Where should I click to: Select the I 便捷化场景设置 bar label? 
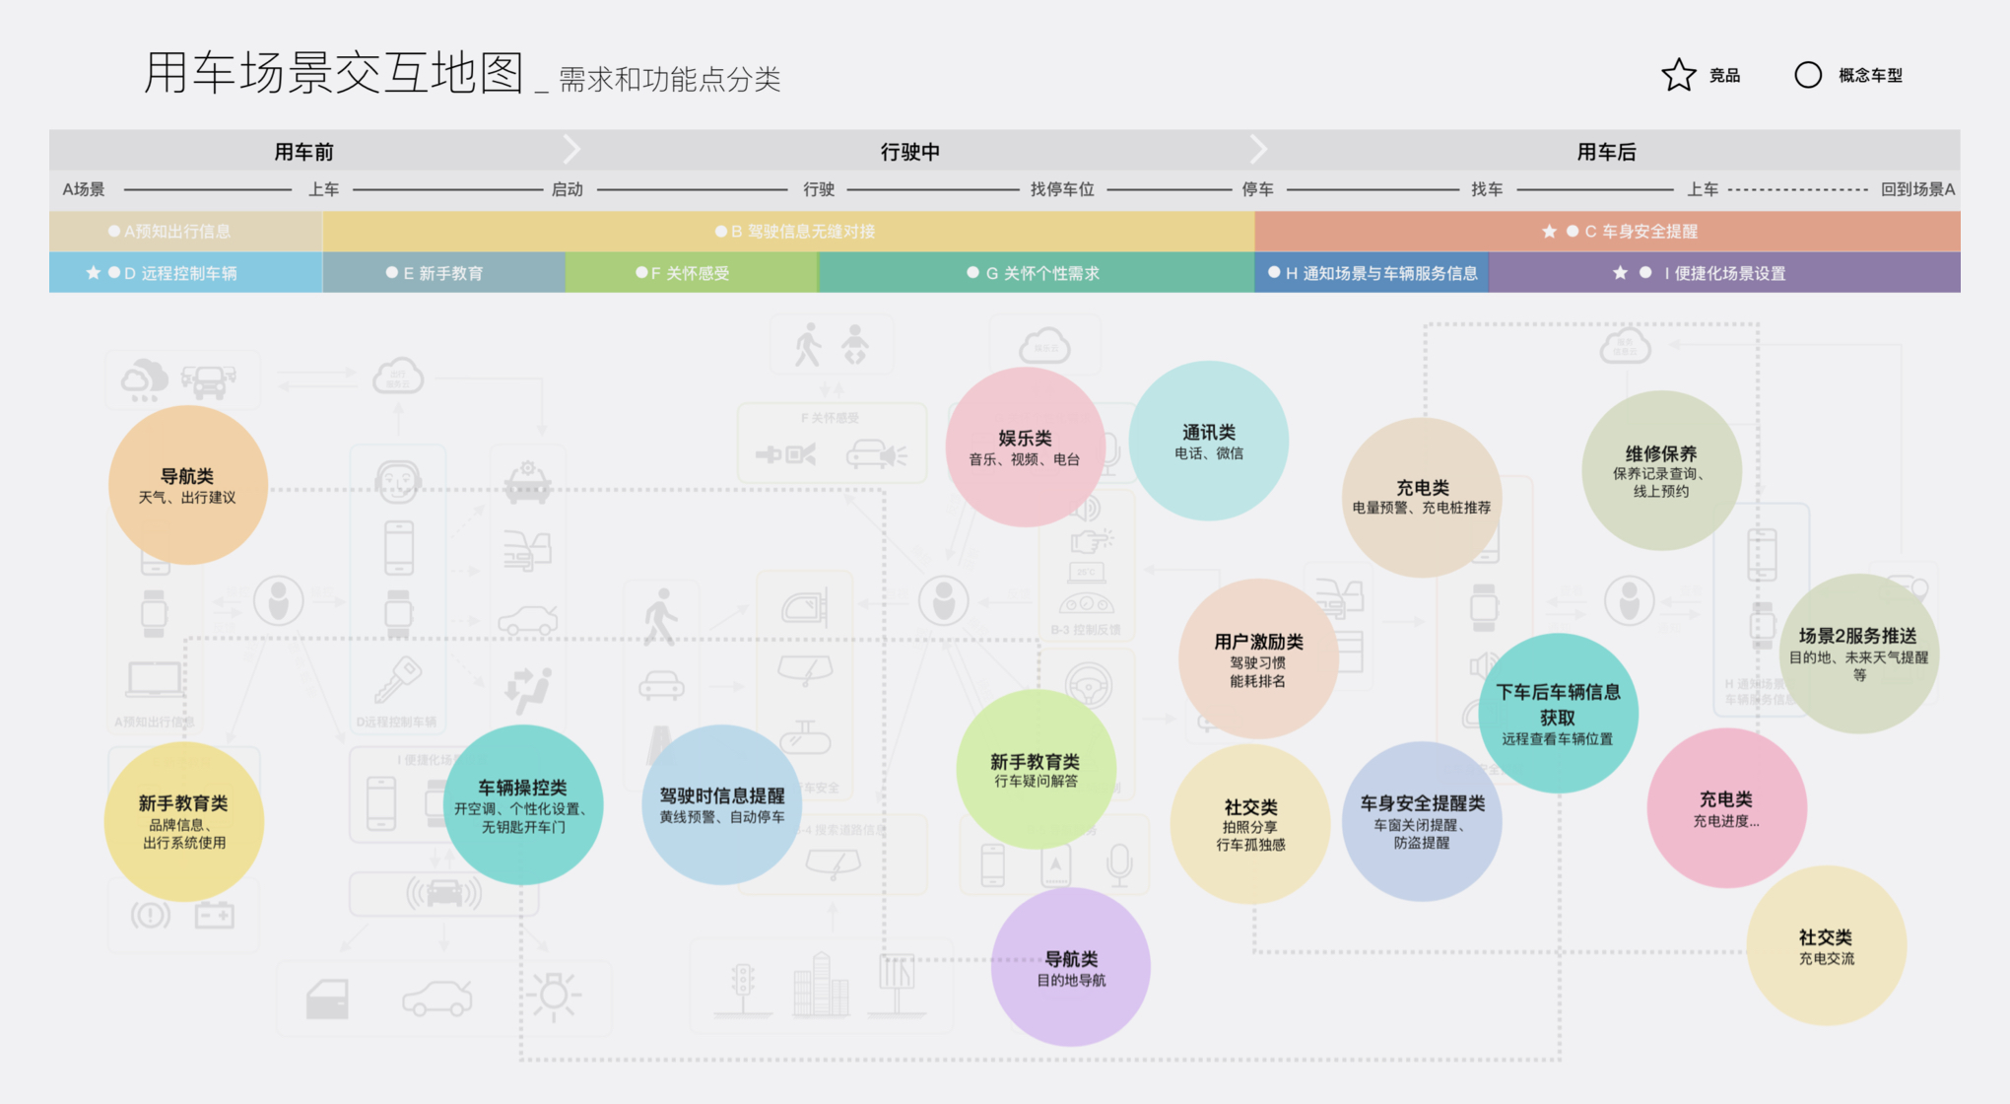click(1725, 273)
